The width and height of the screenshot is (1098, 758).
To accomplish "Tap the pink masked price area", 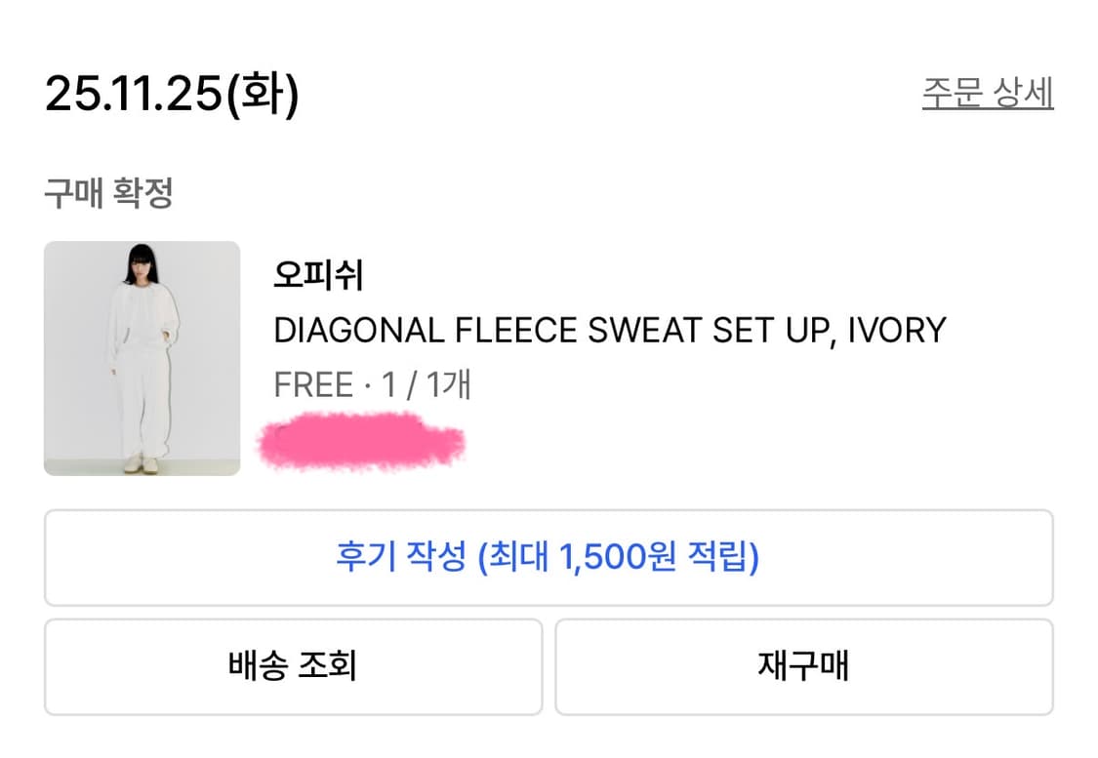I will tap(361, 442).
